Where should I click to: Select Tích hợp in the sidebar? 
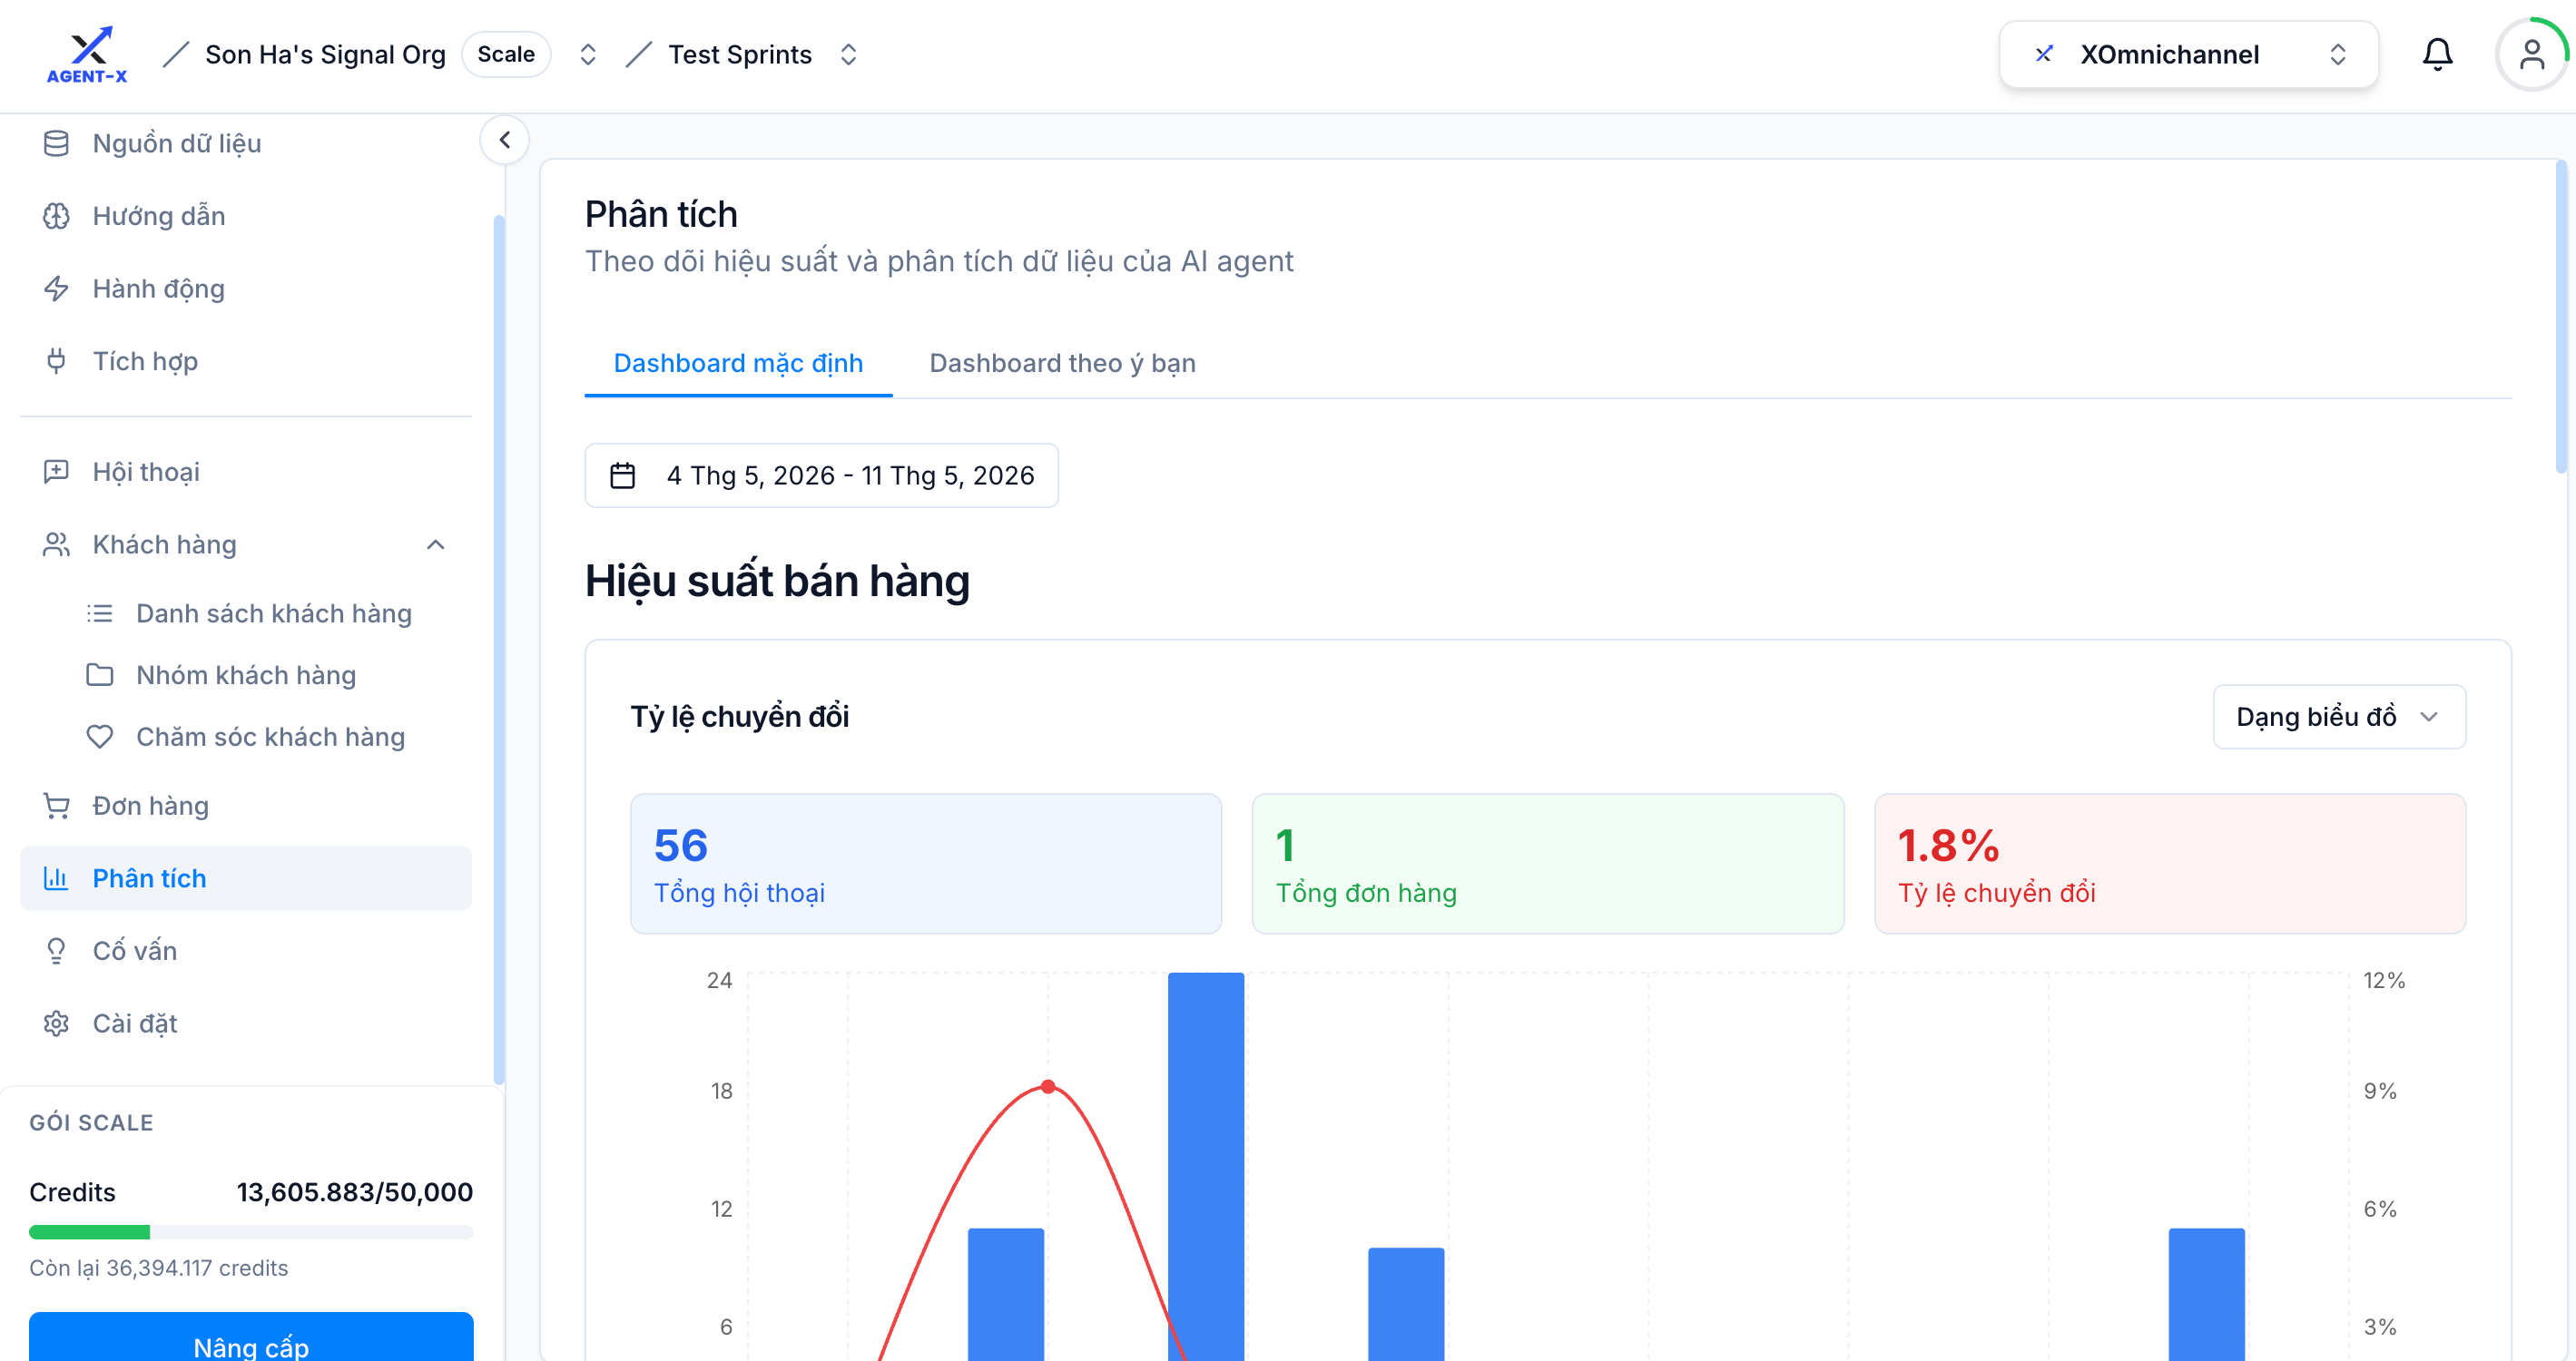click(246, 361)
